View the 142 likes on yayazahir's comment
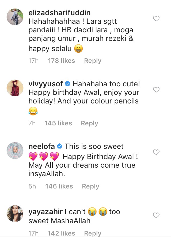Viewport: 171px width, 239px height. [61, 233]
